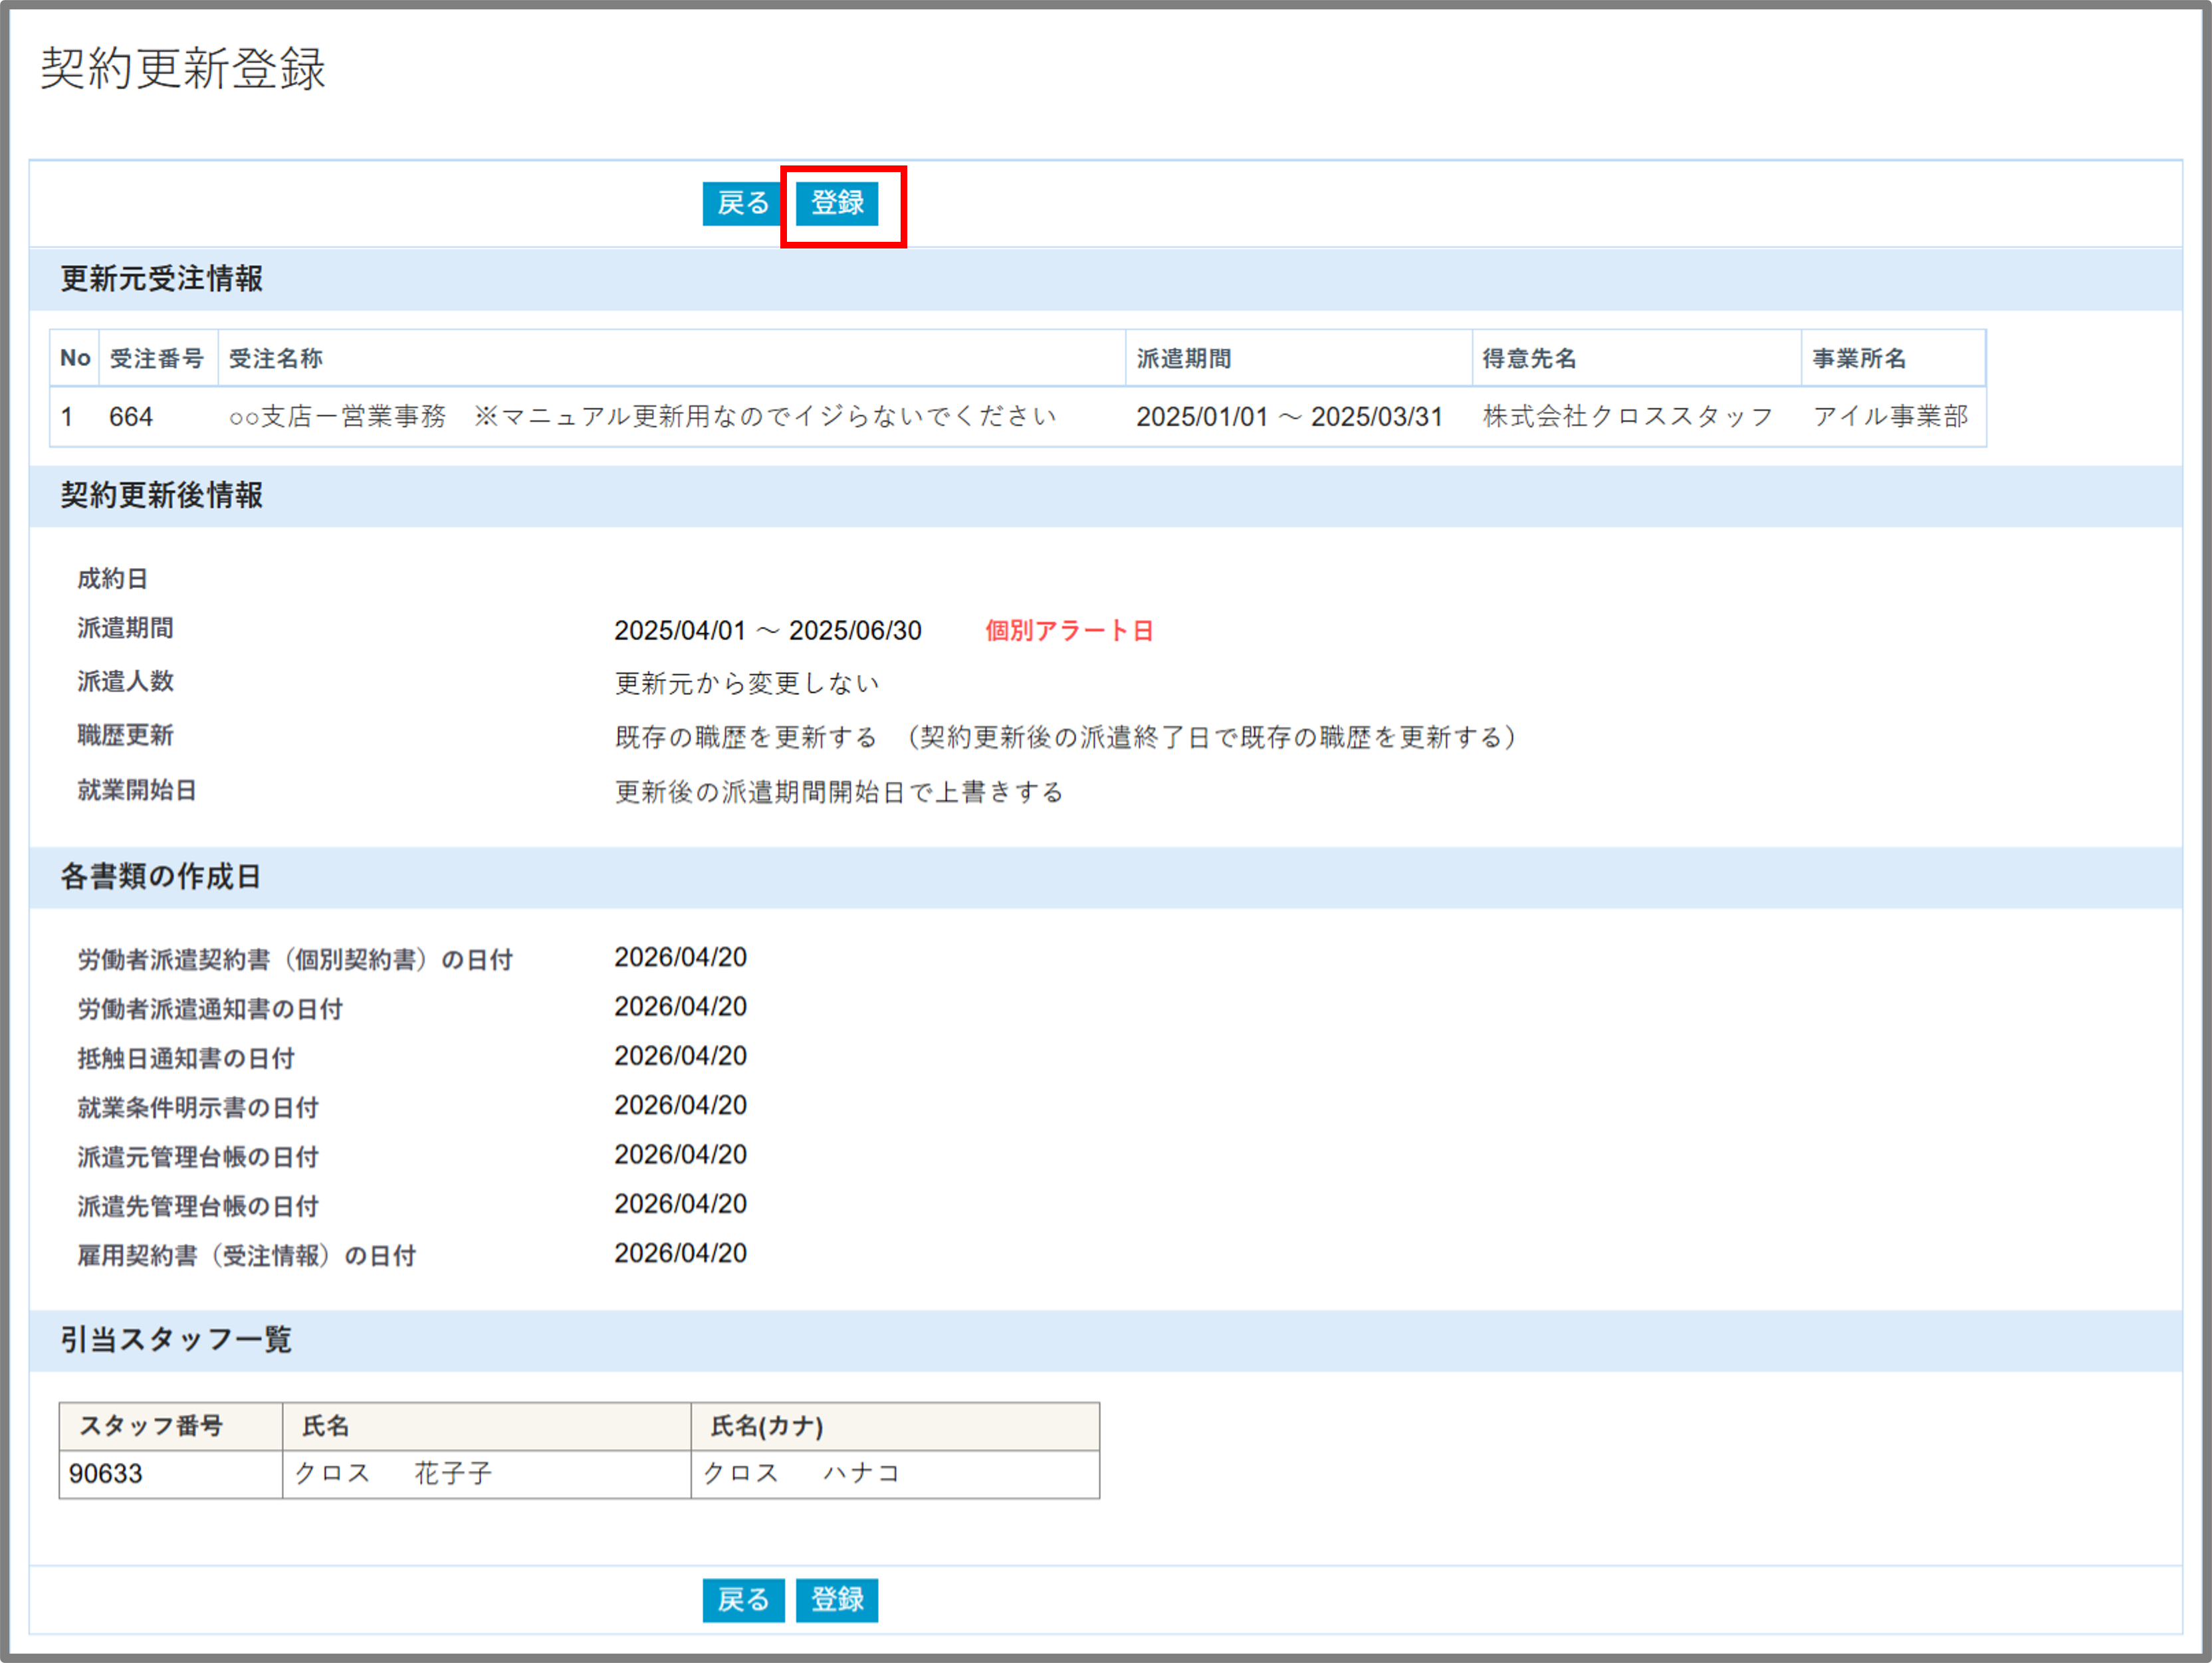2212x1663 pixels.
Task: Select order number 664 cell
Action: (x=158, y=417)
